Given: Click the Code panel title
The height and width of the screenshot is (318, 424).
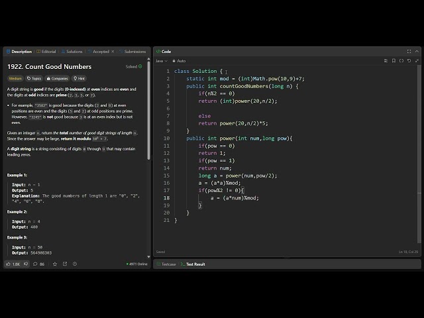Looking at the screenshot, I should pos(164,52).
